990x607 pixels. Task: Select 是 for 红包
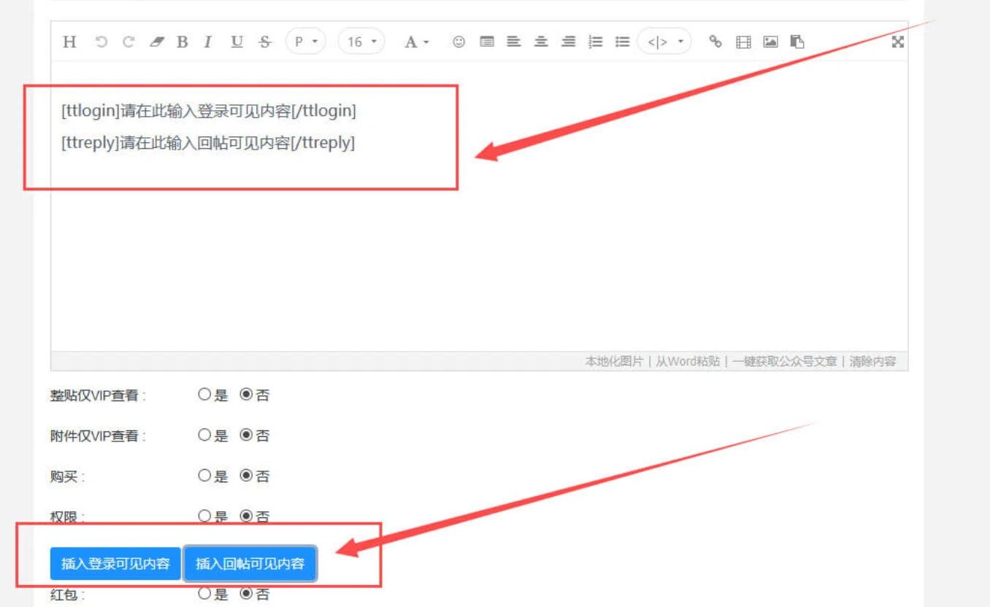pos(204,594)
